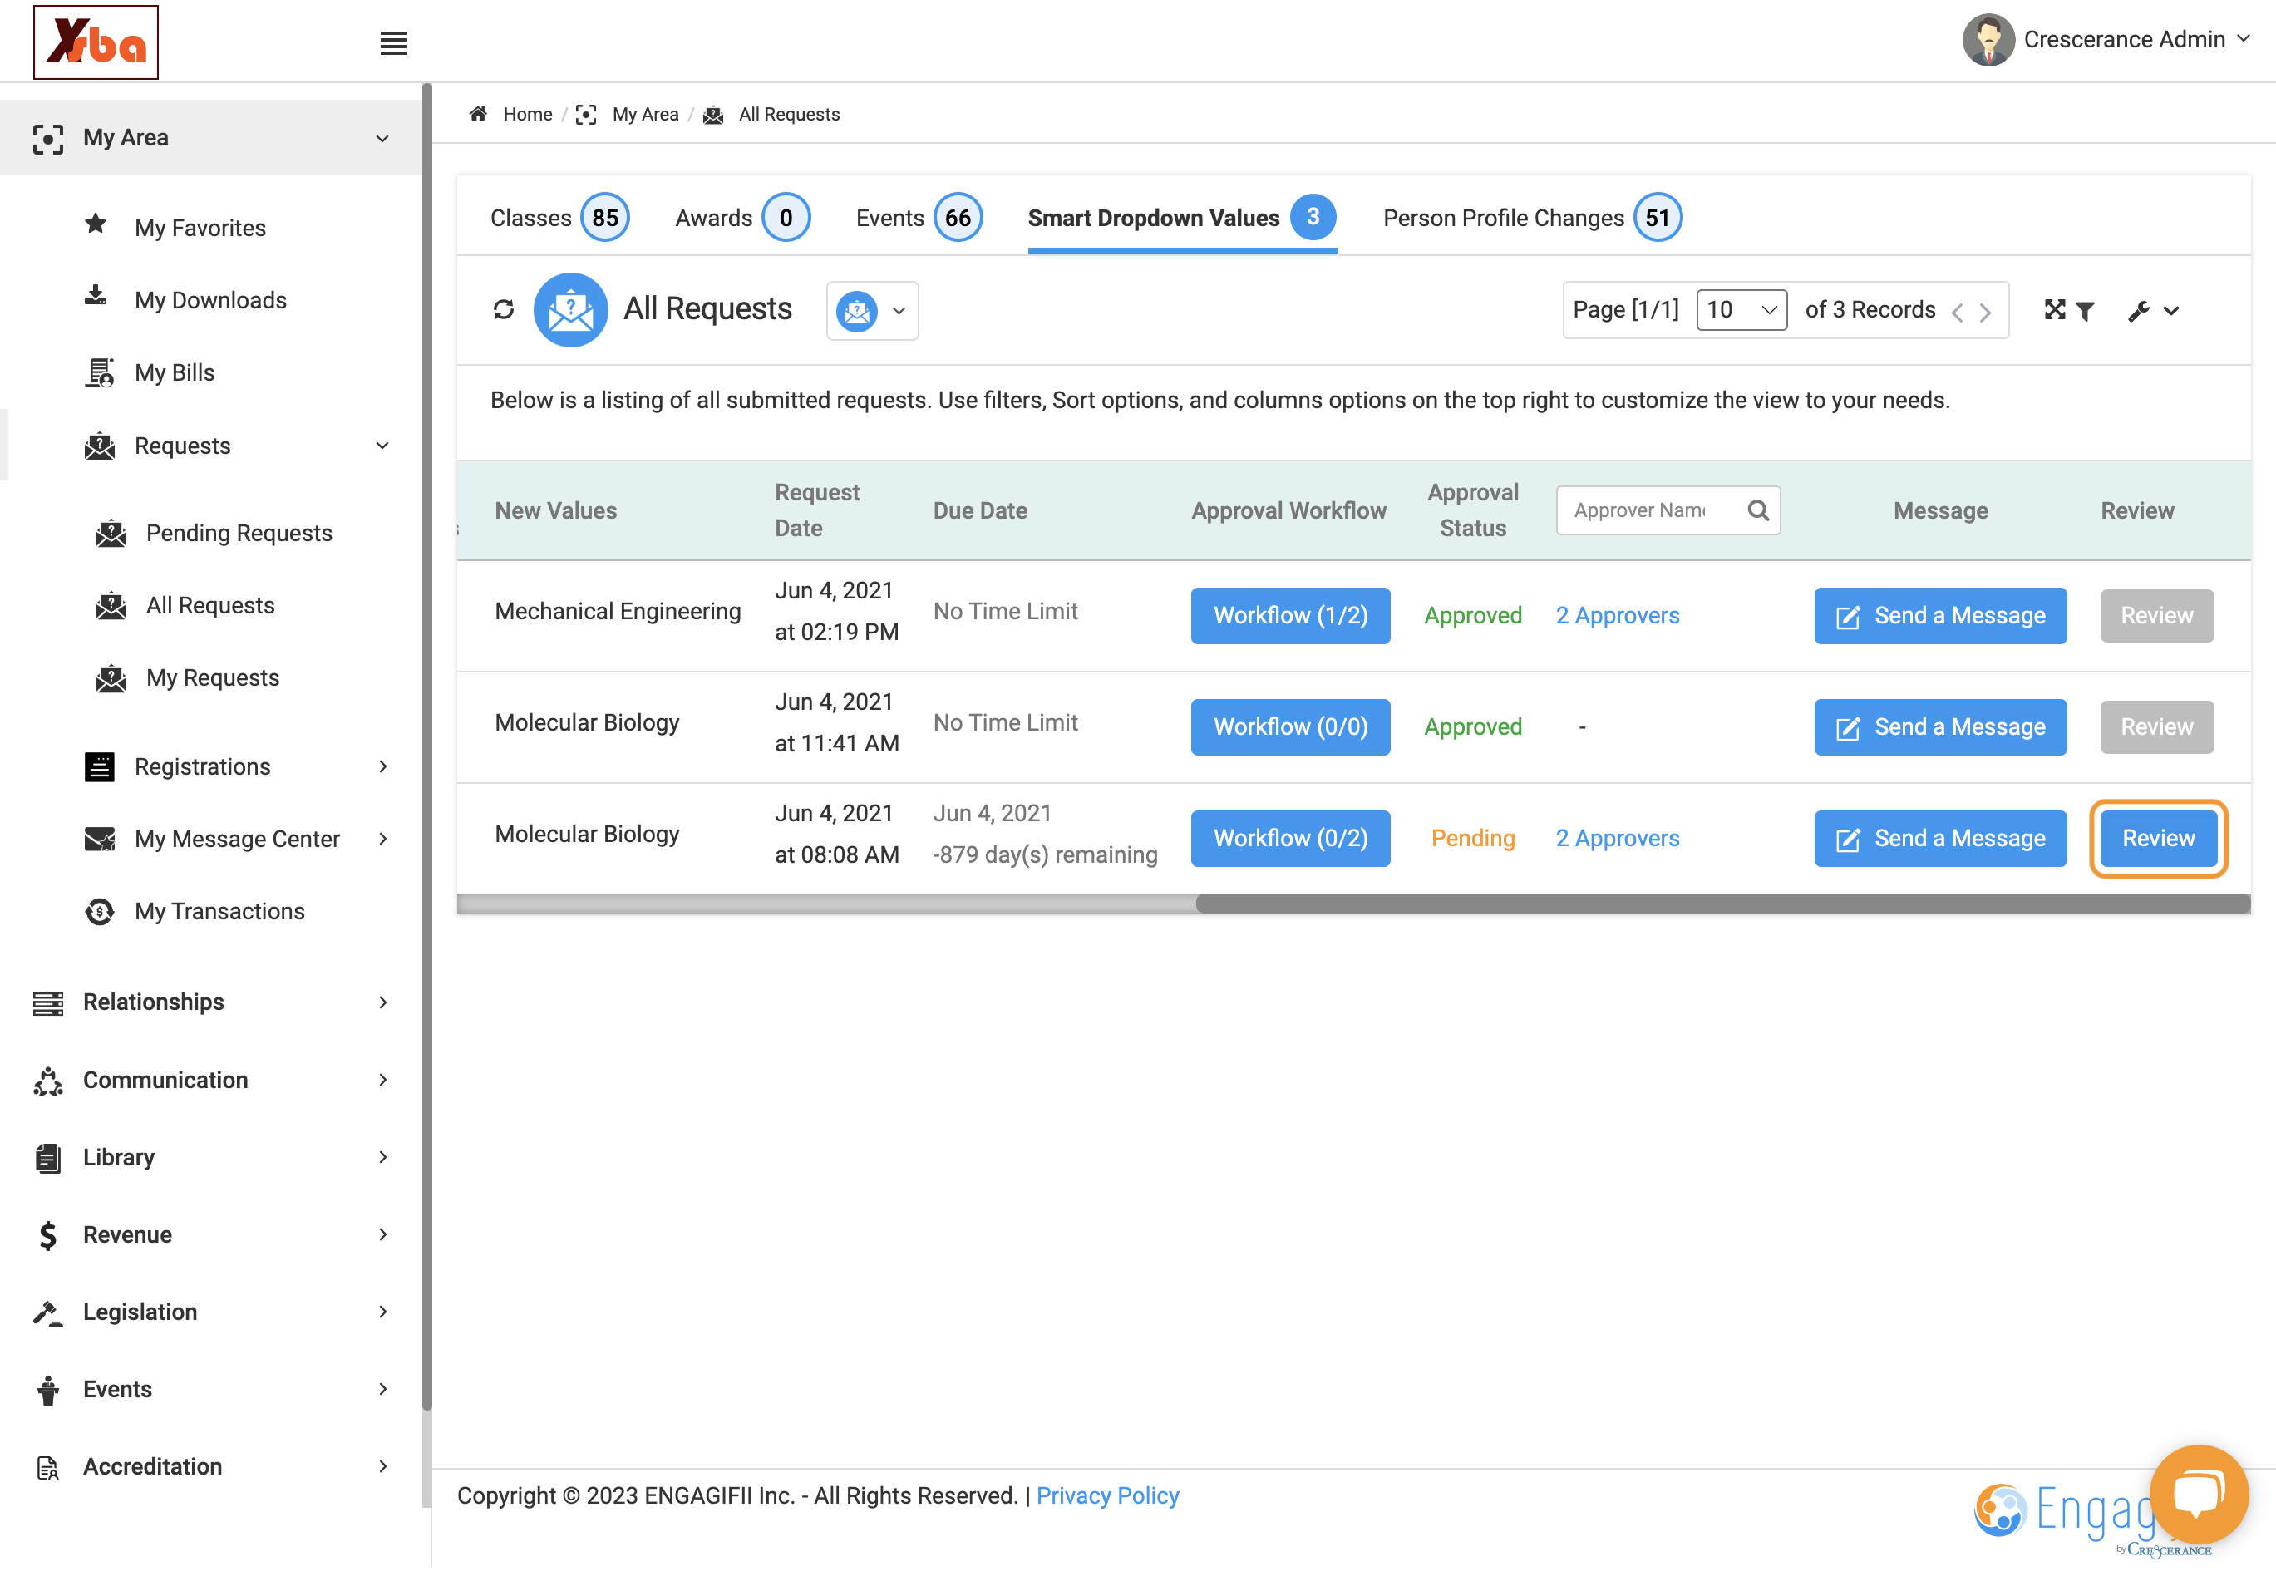Switch to the Classes tab
The height and width of the screenshot is (1571, 2276).
[559, 218]
